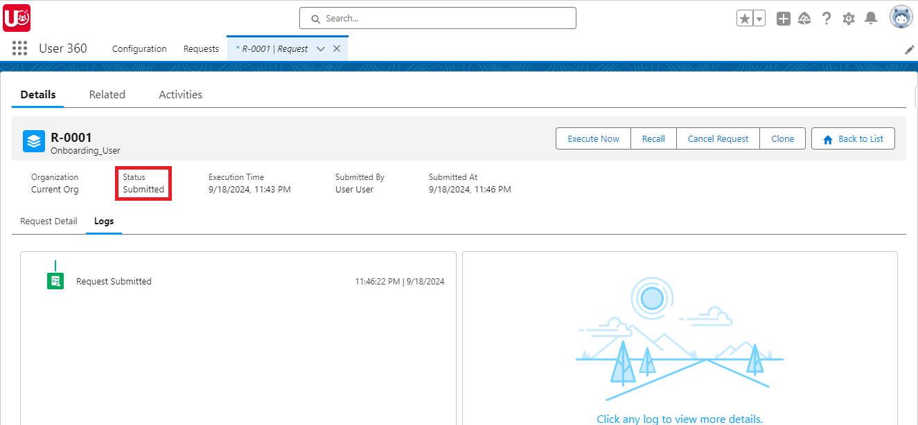Click the Current Org organization value

pyautogui.click(x=55, y=190)
